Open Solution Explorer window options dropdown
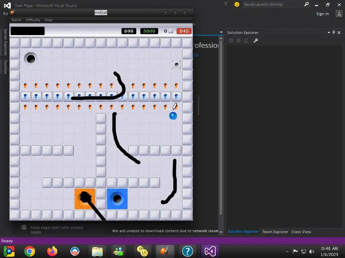 (329, 33)
